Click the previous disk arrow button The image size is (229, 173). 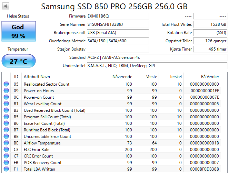pyautogui.click(x=6, y=6)
